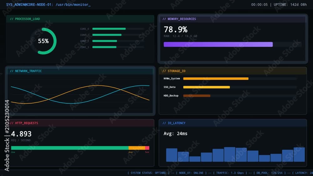Viewport: 313px width, 176px height.
Task: Click the HDD_Backup storage bar
Action: tap(197, 96)
